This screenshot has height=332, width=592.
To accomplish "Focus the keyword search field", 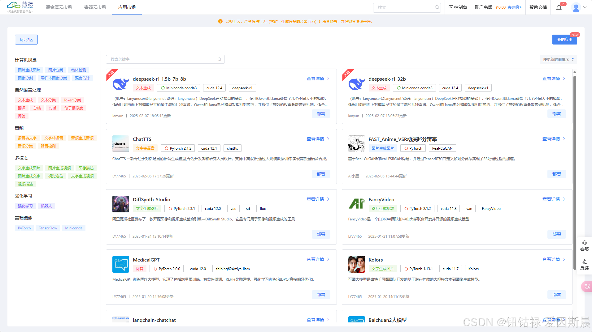I will [165, 59].
